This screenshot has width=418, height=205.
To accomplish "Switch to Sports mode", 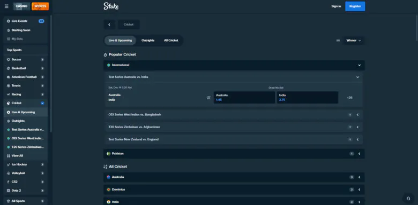I will pos(40,6).
